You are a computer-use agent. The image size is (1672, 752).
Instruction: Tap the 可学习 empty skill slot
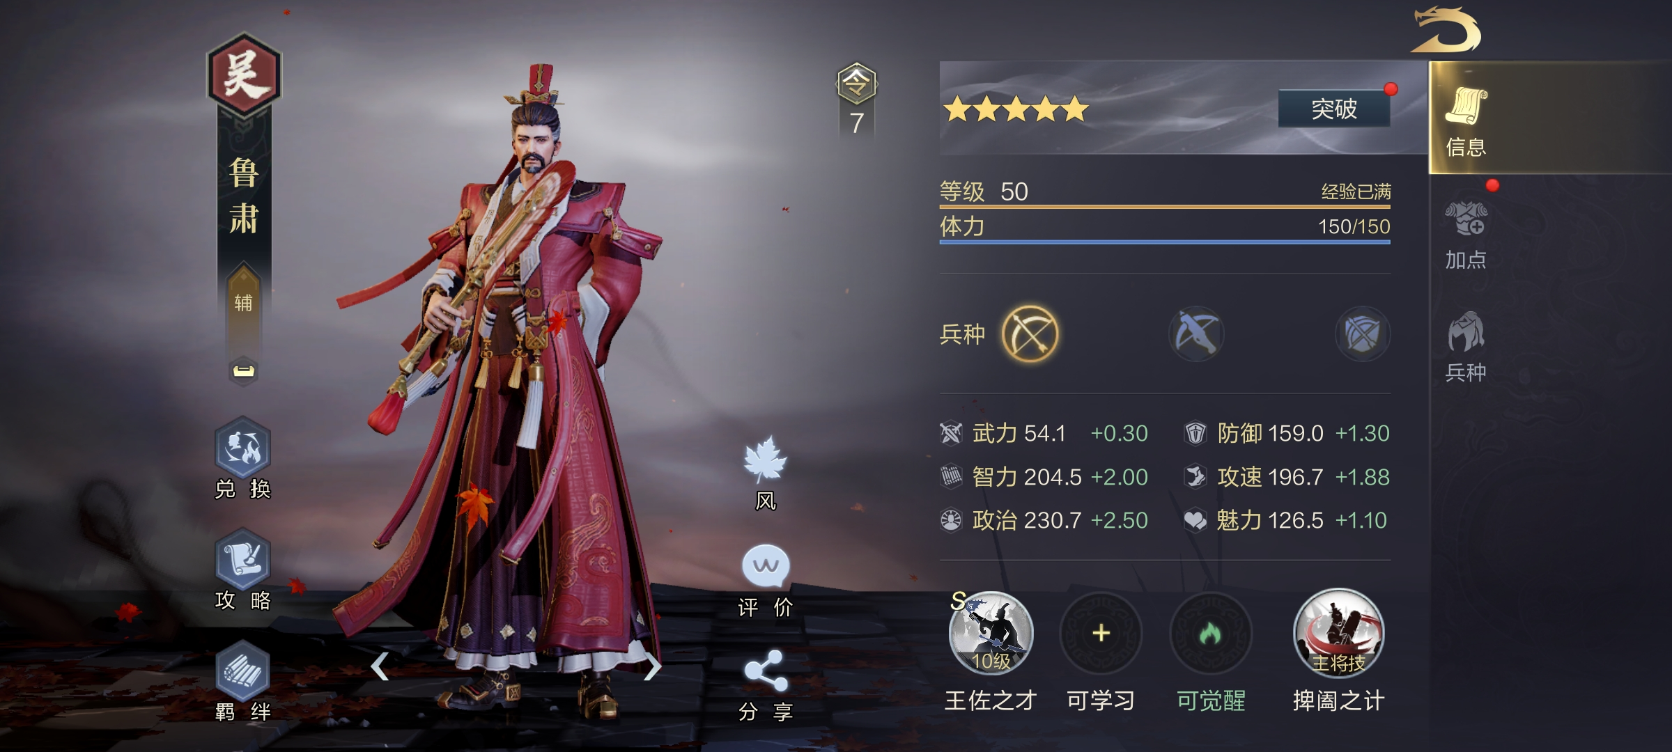(x=1101, y=634)
